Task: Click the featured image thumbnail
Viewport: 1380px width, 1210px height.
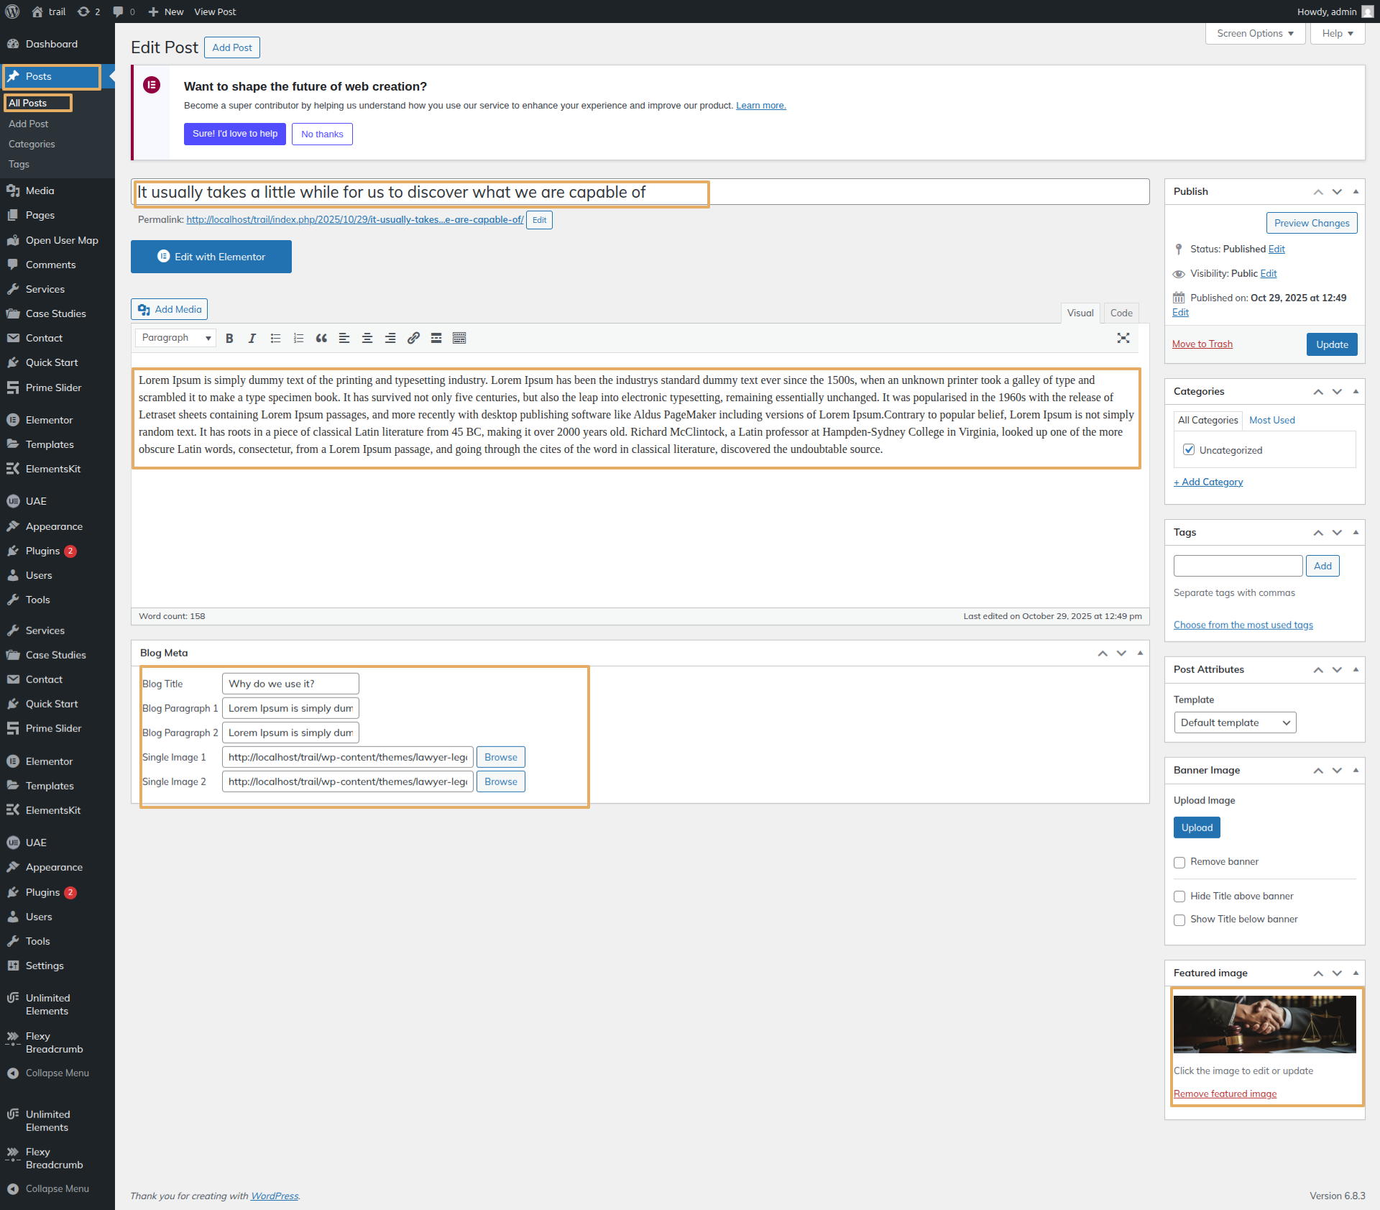Action: [1264, 1024]
